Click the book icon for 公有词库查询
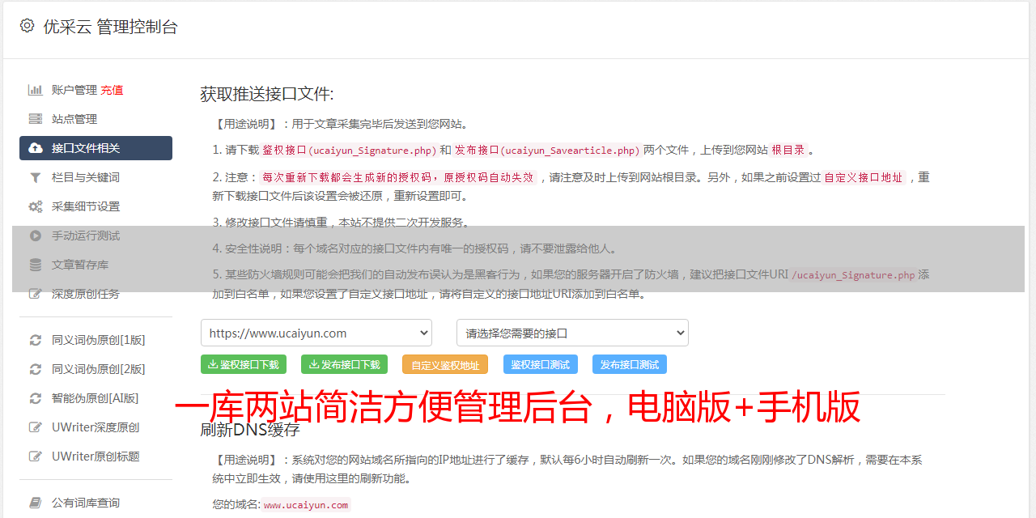Screen dimensions: 1036x518 coord(36,503)
